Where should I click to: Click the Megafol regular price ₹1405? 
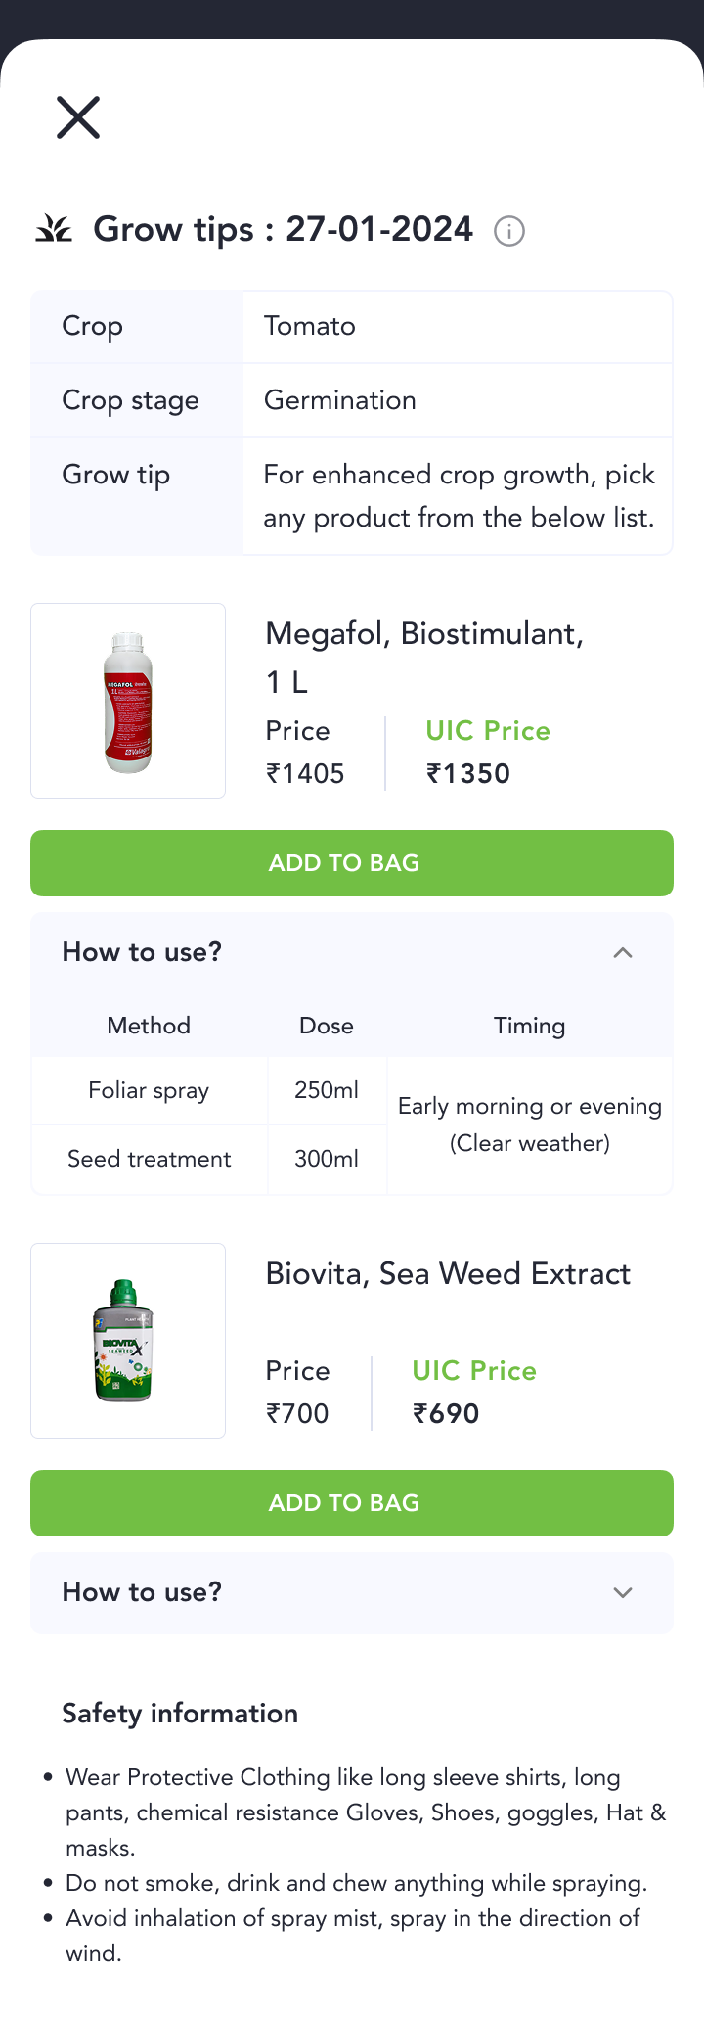[x=305, y=773]
